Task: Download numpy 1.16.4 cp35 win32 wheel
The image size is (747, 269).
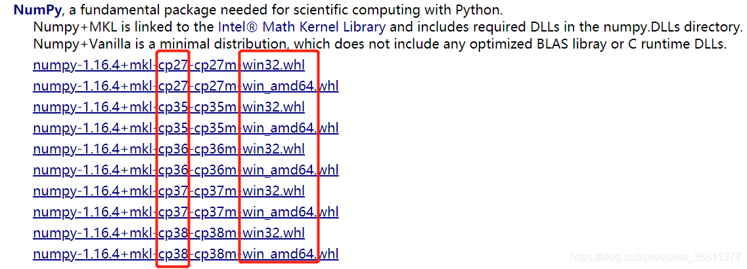Action: click(169, 107)
